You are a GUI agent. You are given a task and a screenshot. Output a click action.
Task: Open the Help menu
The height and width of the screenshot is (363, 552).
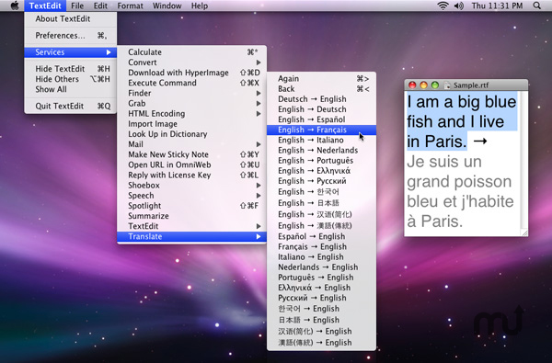pyautogui.click(x=200, y=6)
